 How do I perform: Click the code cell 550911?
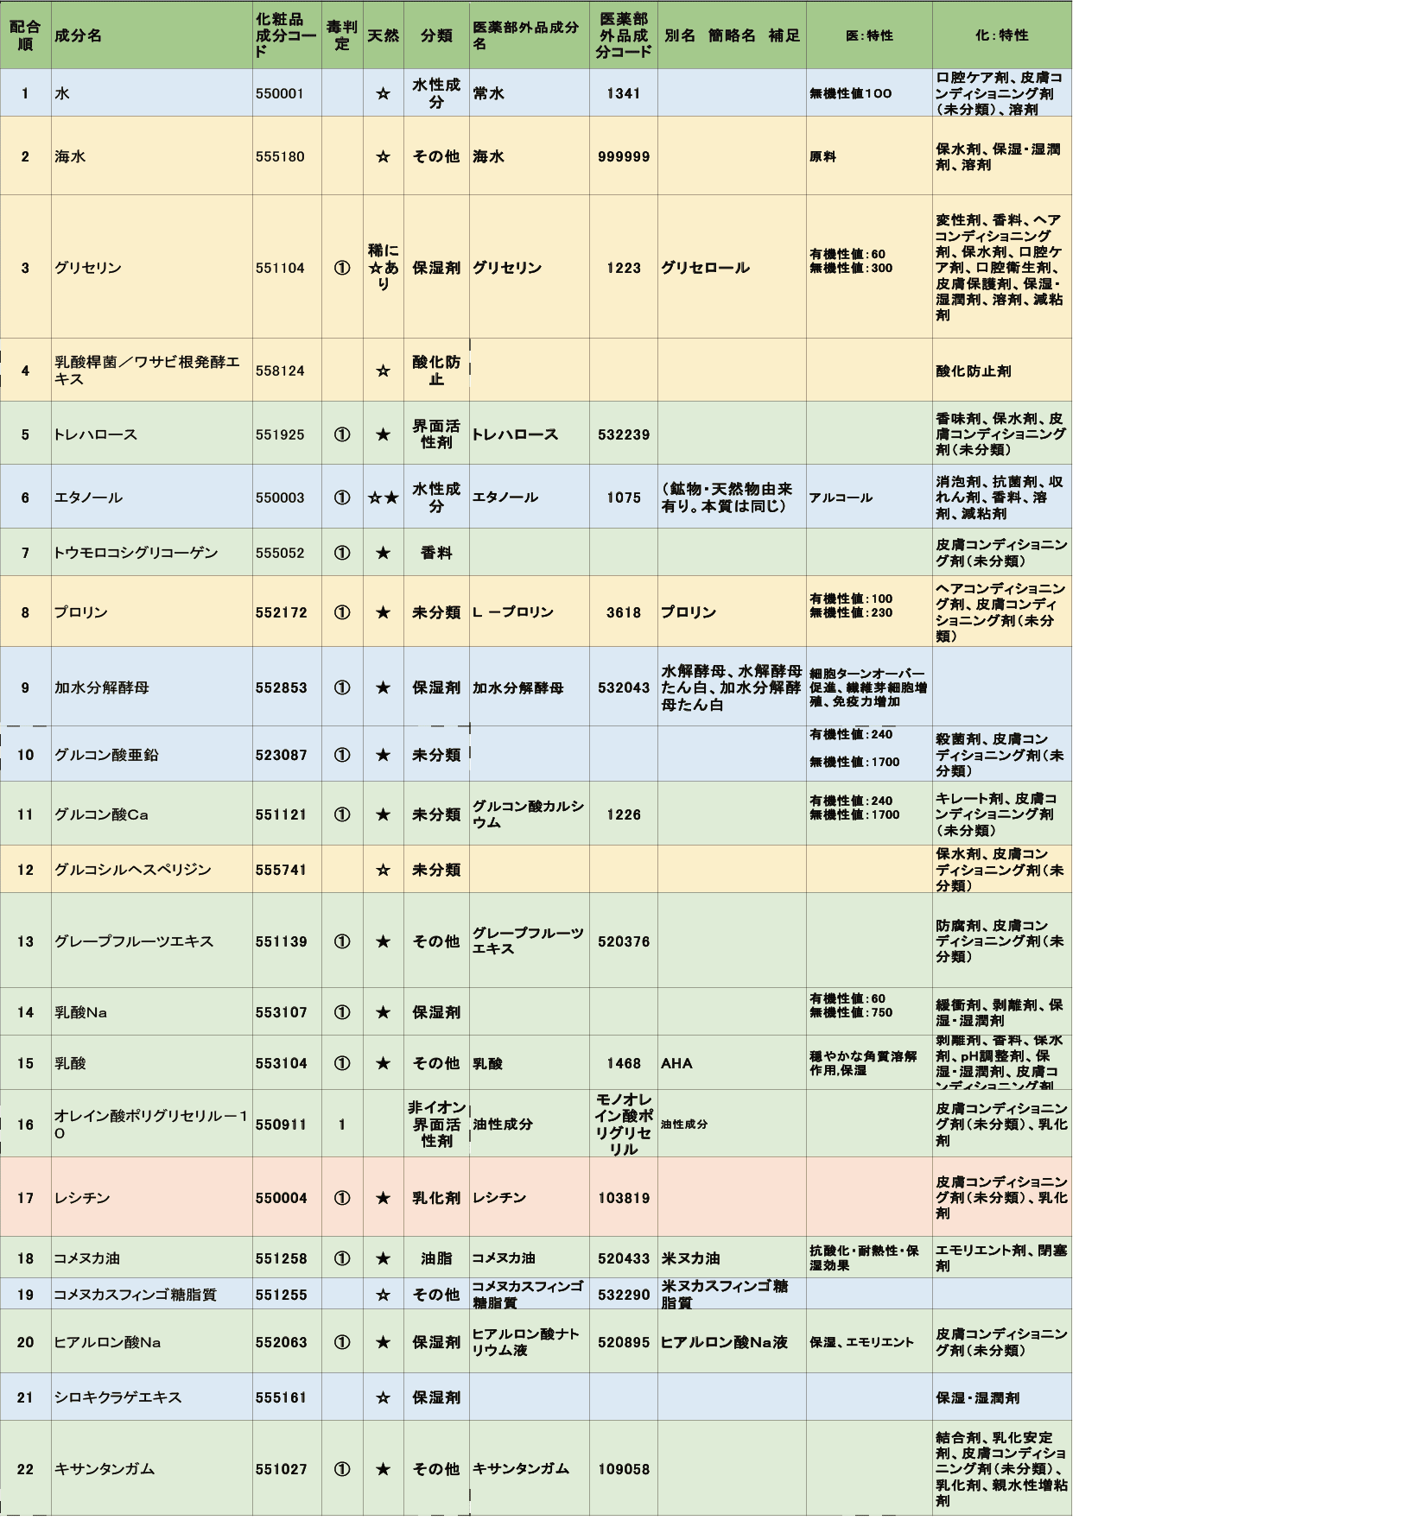pyautogui.click(x=287, y=1124)
